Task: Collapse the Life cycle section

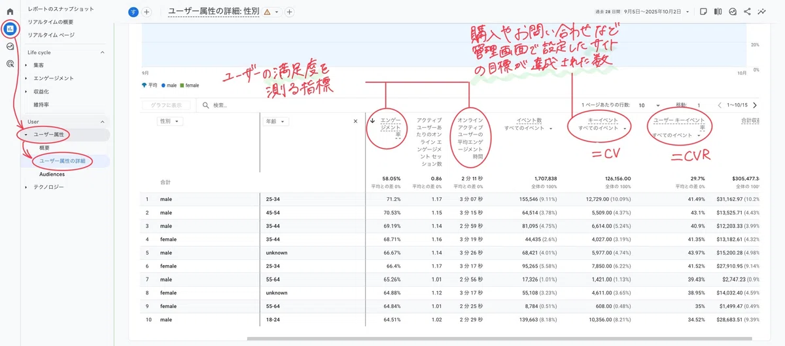Action: point(102,52)
